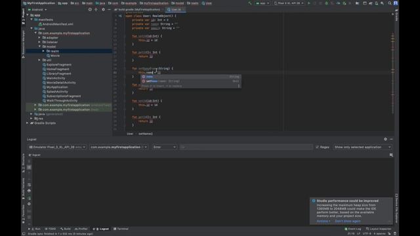Click the Project panel settings gear

(104, 9)
